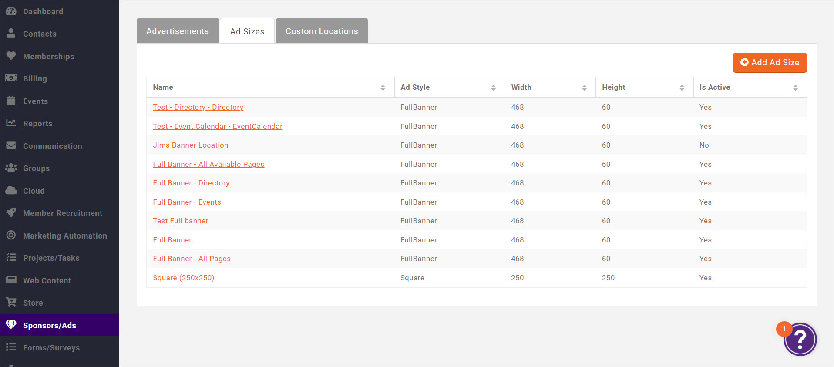Click the Cloud icon in sidebar
The width and height of the screenshot is (834, 367).
(x=11, y=190)
